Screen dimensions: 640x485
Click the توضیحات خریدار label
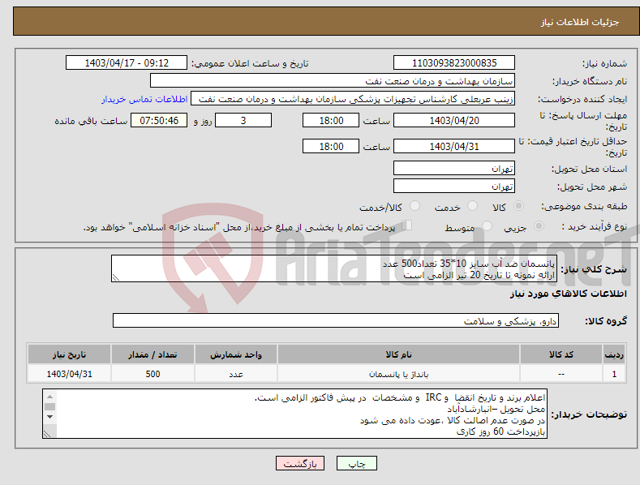(589, 414)
